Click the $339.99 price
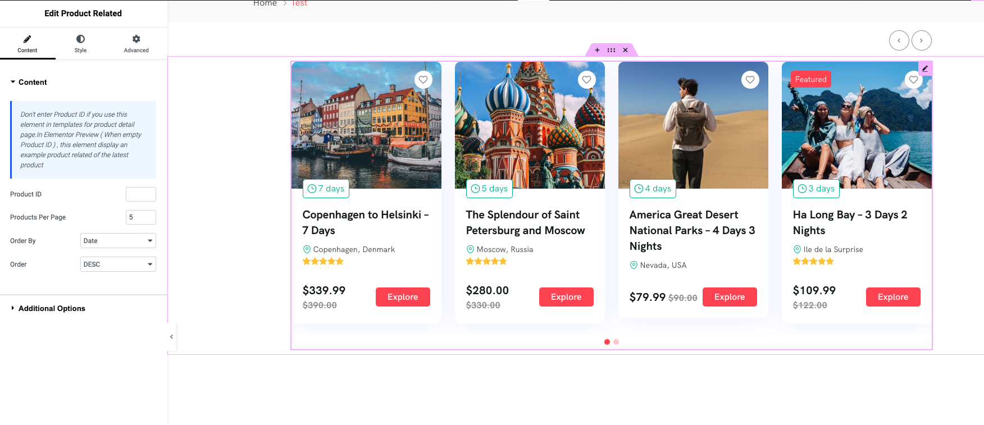The image size is (984, 425). [324, 290]
